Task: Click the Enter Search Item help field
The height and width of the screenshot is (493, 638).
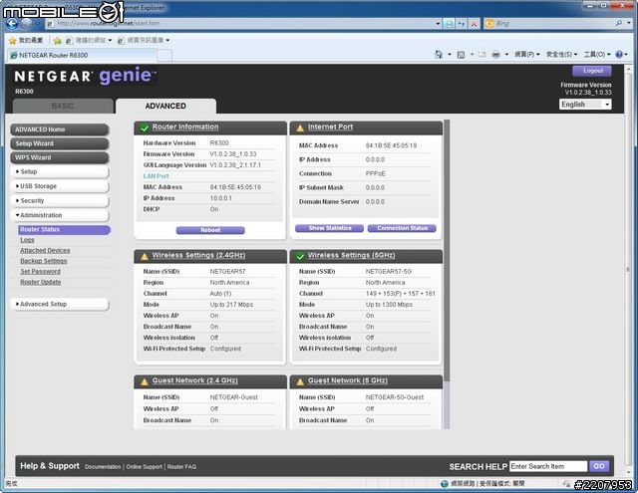Action: coord(548,466)
